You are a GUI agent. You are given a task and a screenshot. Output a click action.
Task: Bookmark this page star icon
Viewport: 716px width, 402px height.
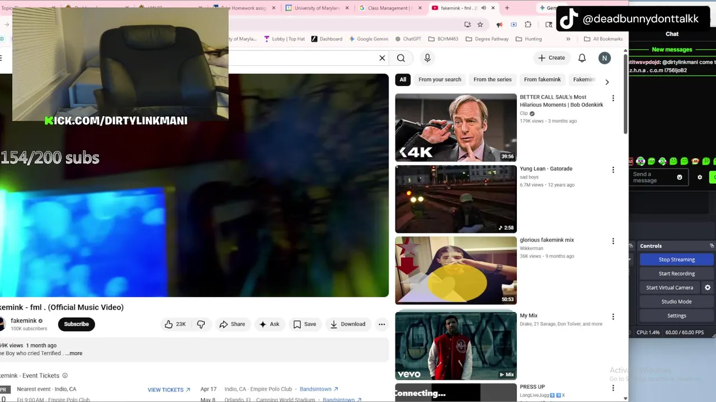[480, 25]
